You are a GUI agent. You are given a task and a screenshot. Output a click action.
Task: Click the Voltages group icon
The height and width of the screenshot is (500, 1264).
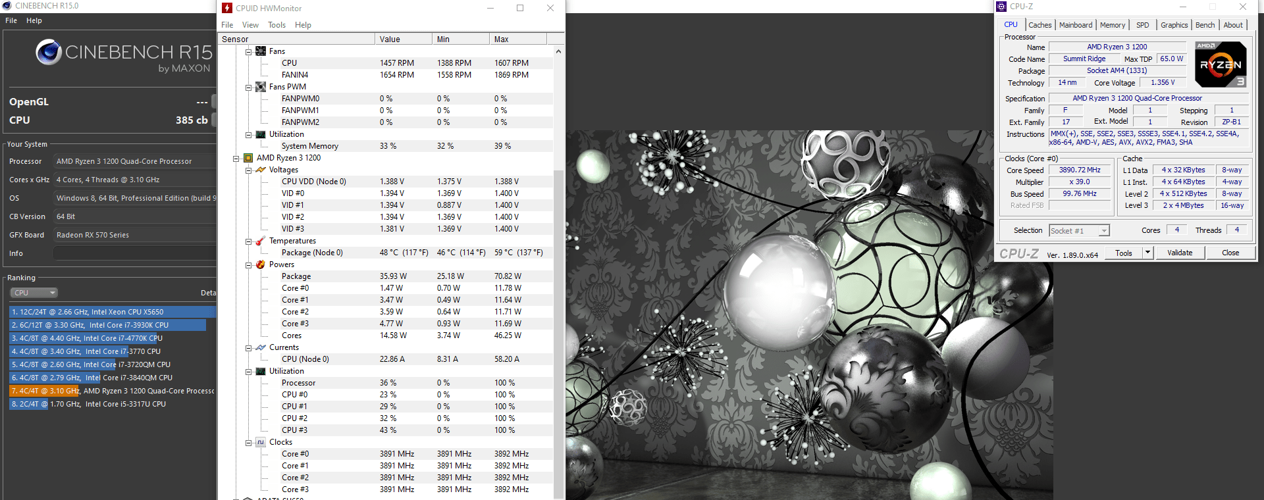(261, 170)
